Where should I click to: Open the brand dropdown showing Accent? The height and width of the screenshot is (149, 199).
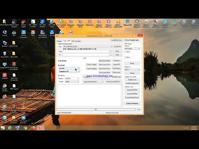click(x=69, y=68)
